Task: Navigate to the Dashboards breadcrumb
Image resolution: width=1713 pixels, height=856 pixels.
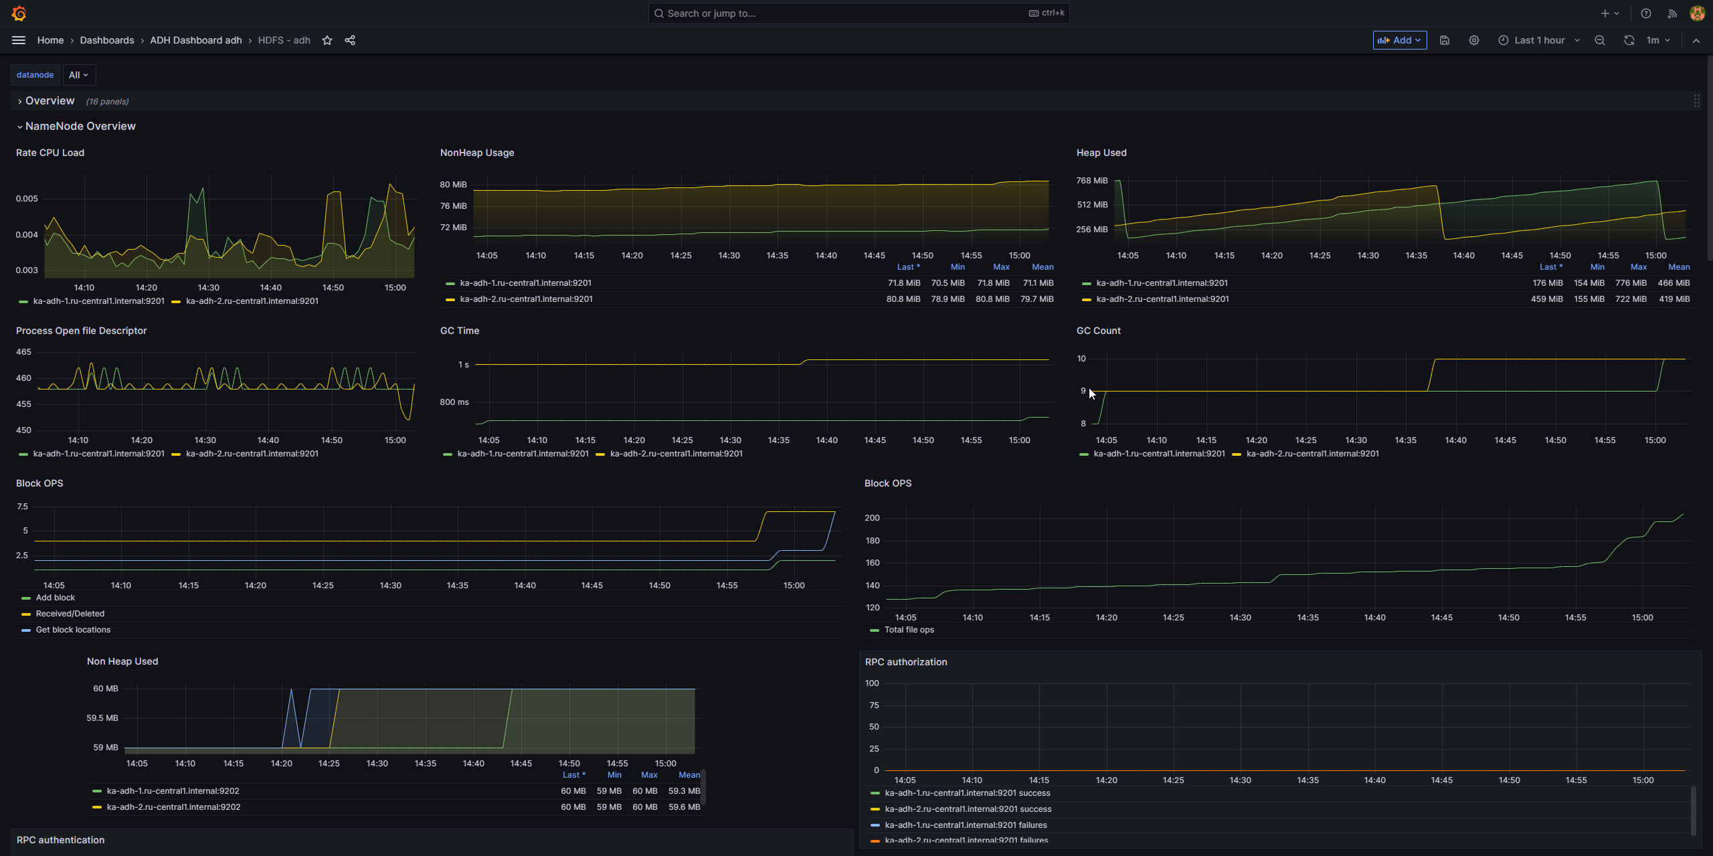Action: (x=106, y=40)
